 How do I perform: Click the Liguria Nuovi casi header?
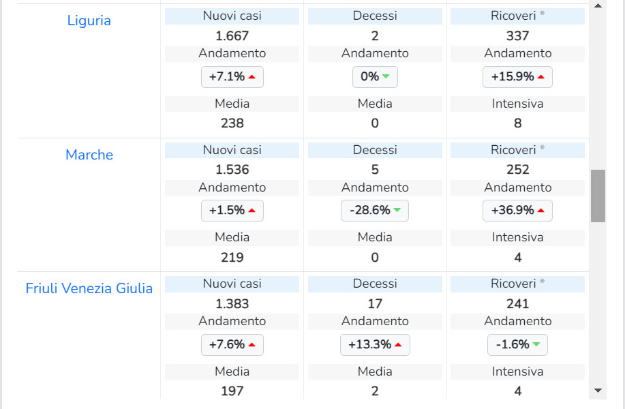pyautogui.click(x=232, y=16)
